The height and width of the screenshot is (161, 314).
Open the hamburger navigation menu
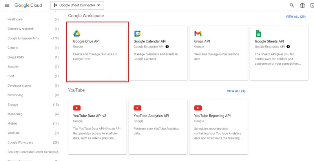click(x=7, y=5)
